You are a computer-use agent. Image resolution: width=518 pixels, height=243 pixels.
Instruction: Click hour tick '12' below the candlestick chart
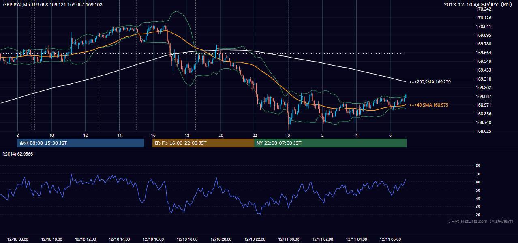(85, 135)
